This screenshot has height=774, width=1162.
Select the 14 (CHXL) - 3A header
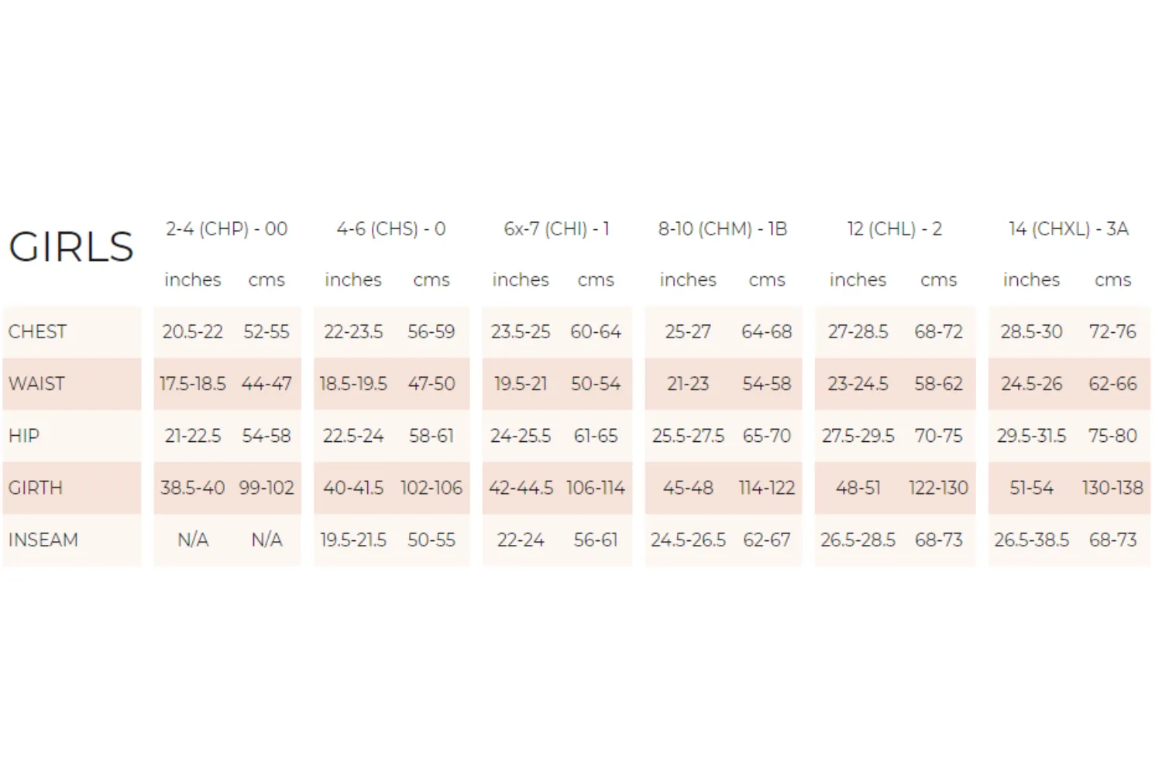point(1068,229)
